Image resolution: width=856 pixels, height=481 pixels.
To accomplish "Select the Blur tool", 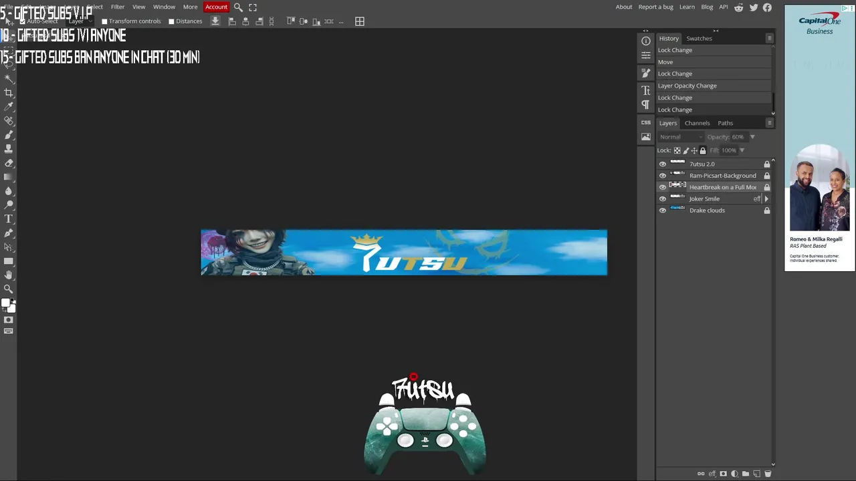I will [9, 191].
